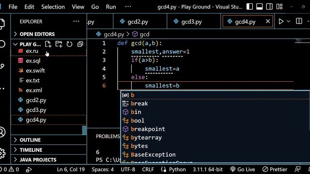
Task: Click explorer vertical scrollbar thumb
Action: (x=84, y=130)
